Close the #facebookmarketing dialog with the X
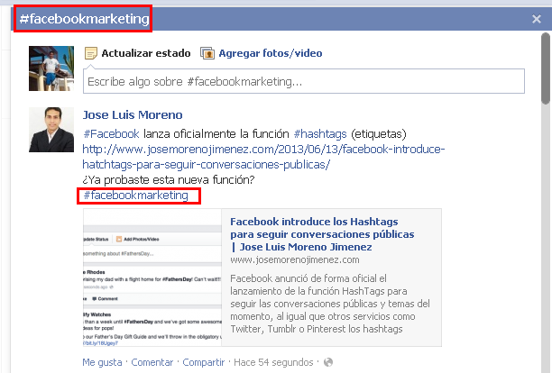Screen dimensions: 552x373 coord(536,19)
